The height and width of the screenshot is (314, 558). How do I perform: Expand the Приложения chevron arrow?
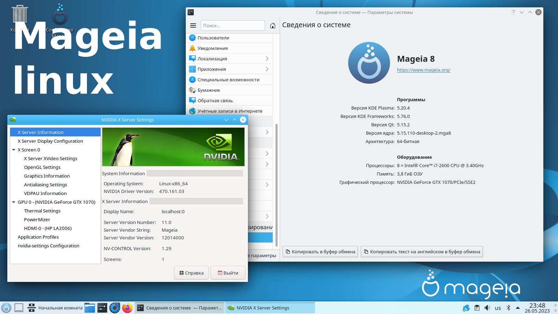click(267, 69)
